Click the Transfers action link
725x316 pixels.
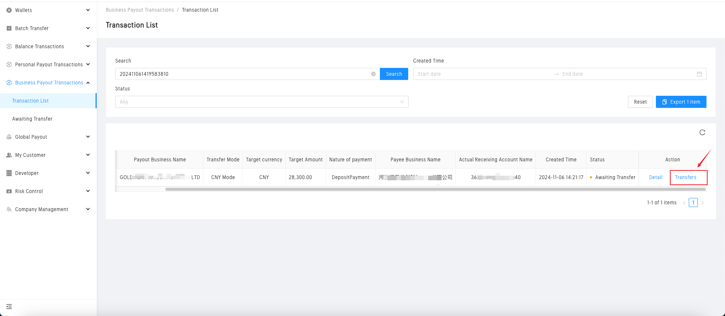pyautogui.click(x=685, y=177)
